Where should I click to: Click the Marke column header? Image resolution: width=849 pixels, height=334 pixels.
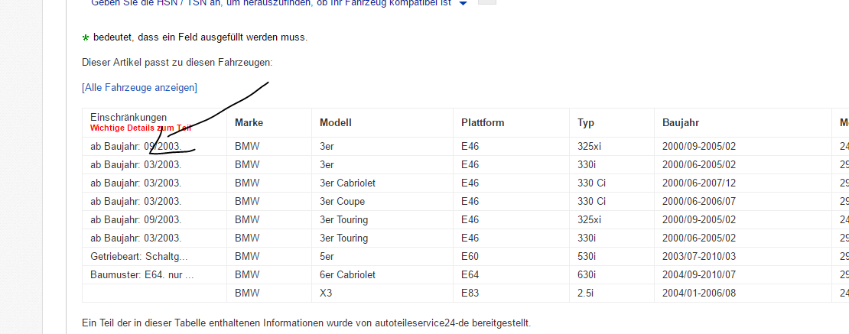tap(249, 122)
